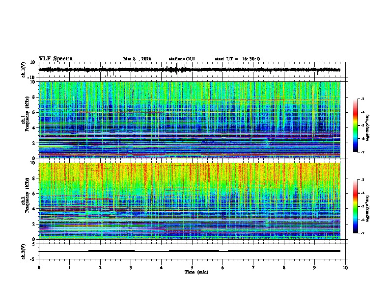Click the 'Time (min)' x-axis label

point(196,272)
